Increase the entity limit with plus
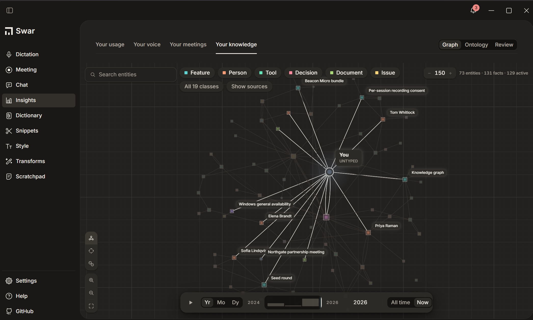 tap(450, 73)
